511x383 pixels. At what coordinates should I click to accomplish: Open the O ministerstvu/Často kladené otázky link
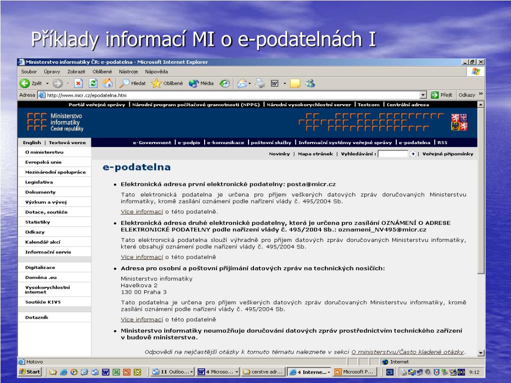pos(408,352)
